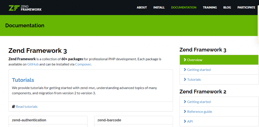Click chevron icon next to Tutorials sidebar item
259x127 pixels.
(185, 79)
